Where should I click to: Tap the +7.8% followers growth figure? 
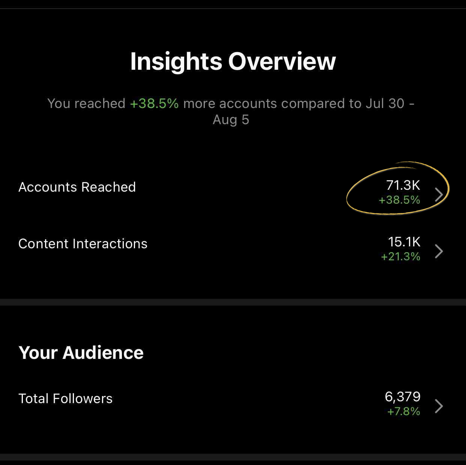click(403, 411)
